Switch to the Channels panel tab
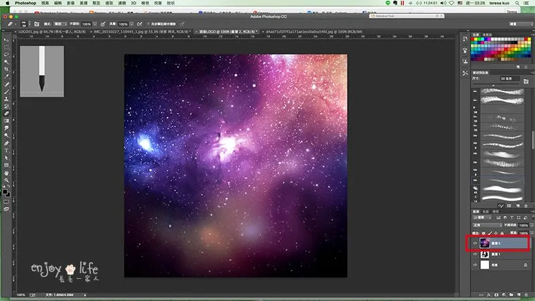 click(x=486, y=211)
